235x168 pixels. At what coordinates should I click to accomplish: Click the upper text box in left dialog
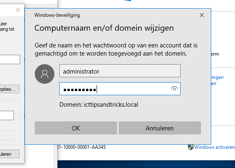point(10,59)
